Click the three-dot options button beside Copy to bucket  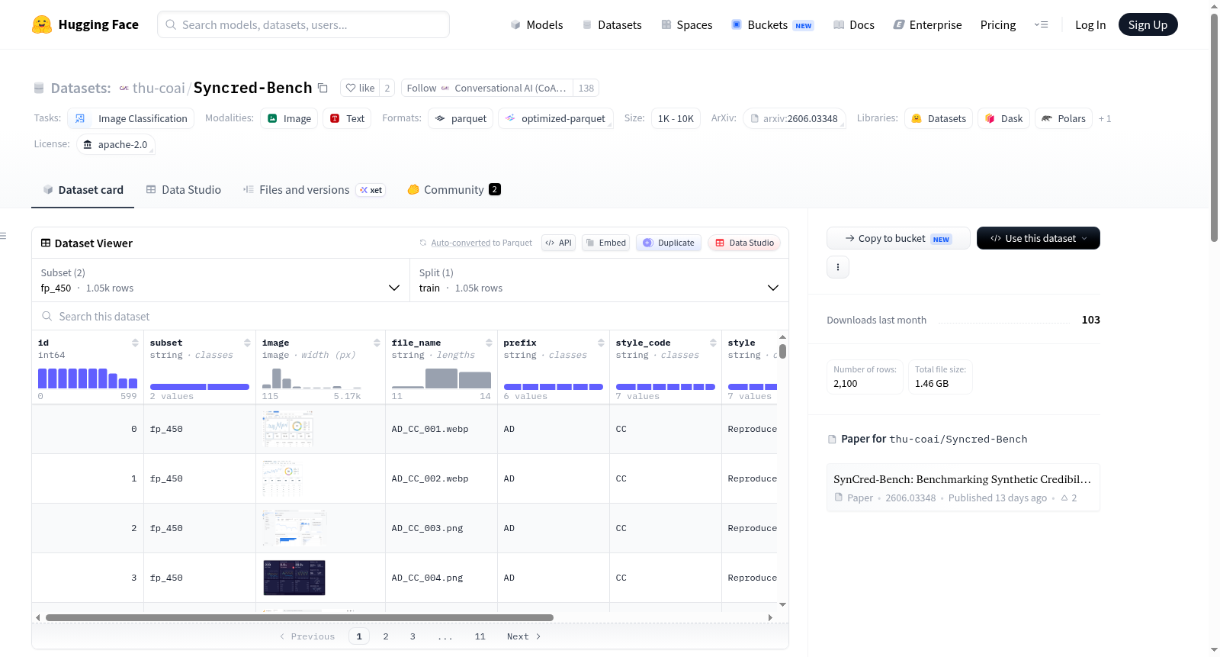coord(838,267)
